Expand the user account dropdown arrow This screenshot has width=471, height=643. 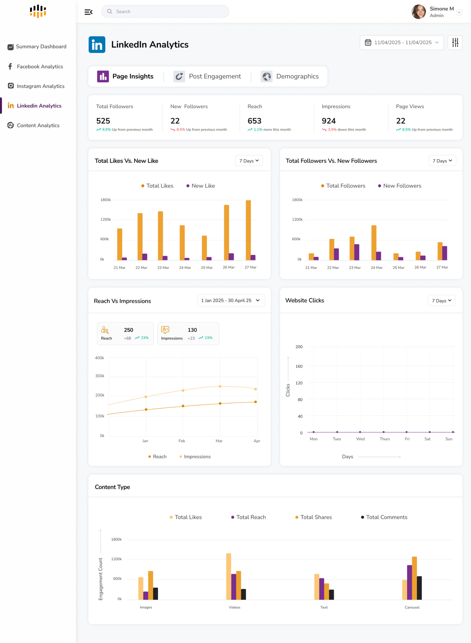click(459, 12)
